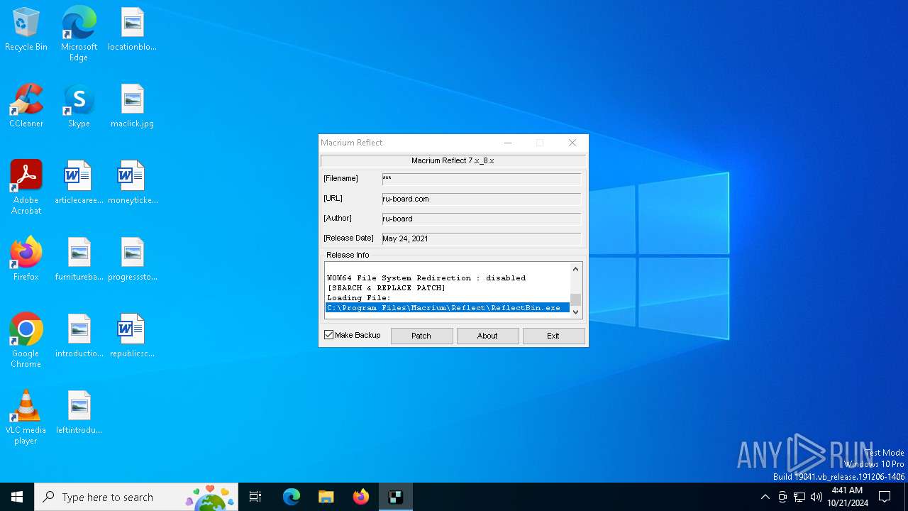
Task: Click the URL field showing ru-board.com
Action: 481,199
